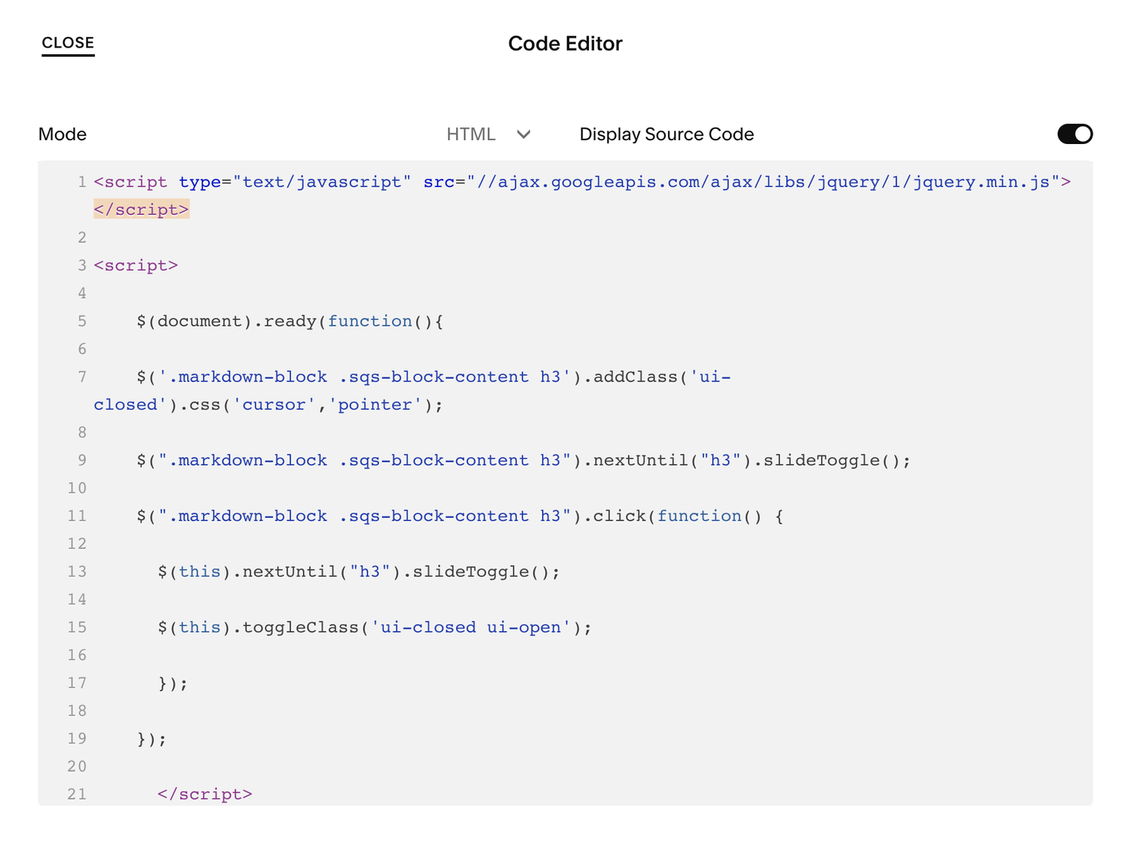Click the closing script tag on line 21
This screenshot has width=1131, height=846.
coord(204,793)
